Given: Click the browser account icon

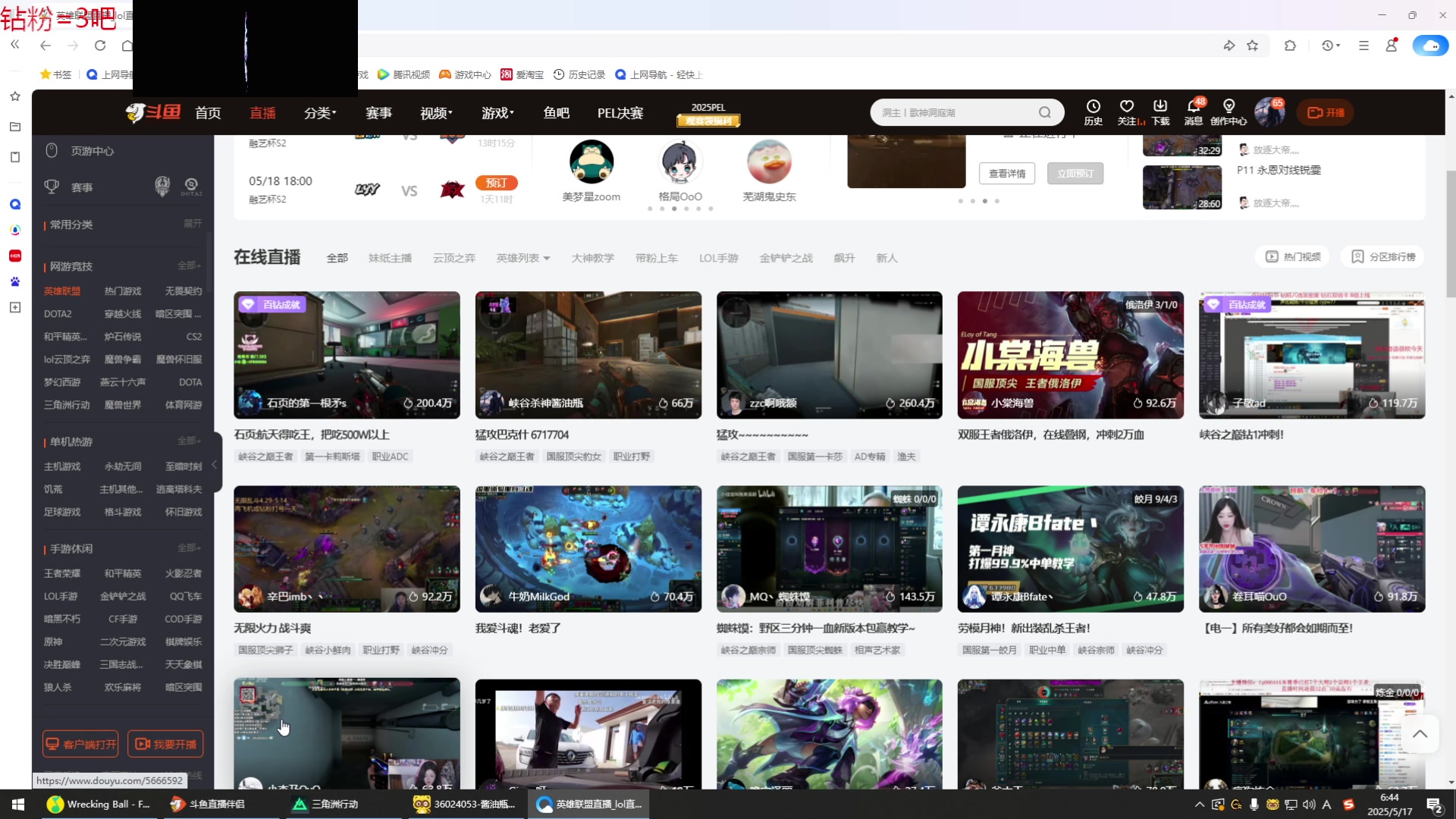Looking at the screenshot, I should click(x=1392, y=45).
